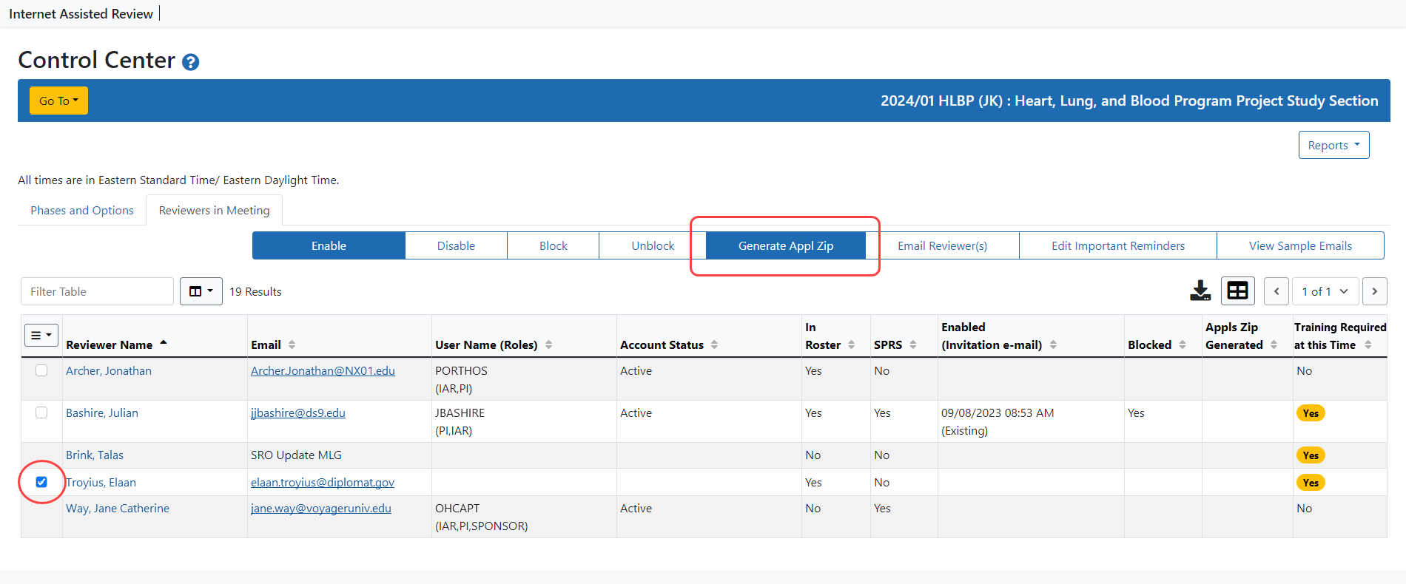Sort by the Reviewer Name arrow
The image size is (1406, 584).
164,343
